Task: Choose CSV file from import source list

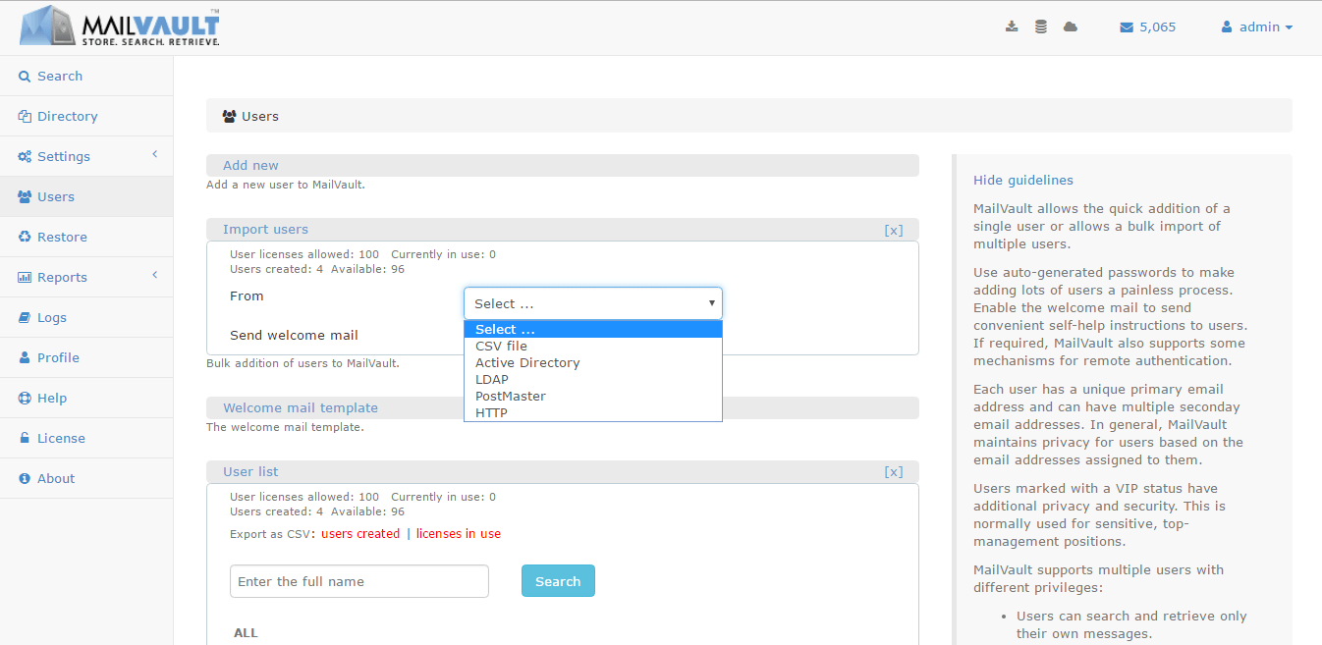Action: (x=593, y=346)
